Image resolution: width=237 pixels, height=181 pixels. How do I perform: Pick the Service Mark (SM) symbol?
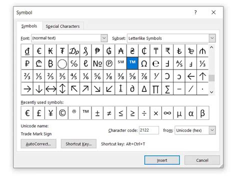tap(120, 63)
